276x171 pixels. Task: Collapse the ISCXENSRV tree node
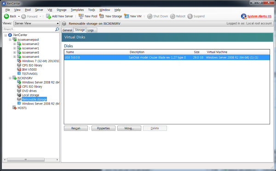10,78
